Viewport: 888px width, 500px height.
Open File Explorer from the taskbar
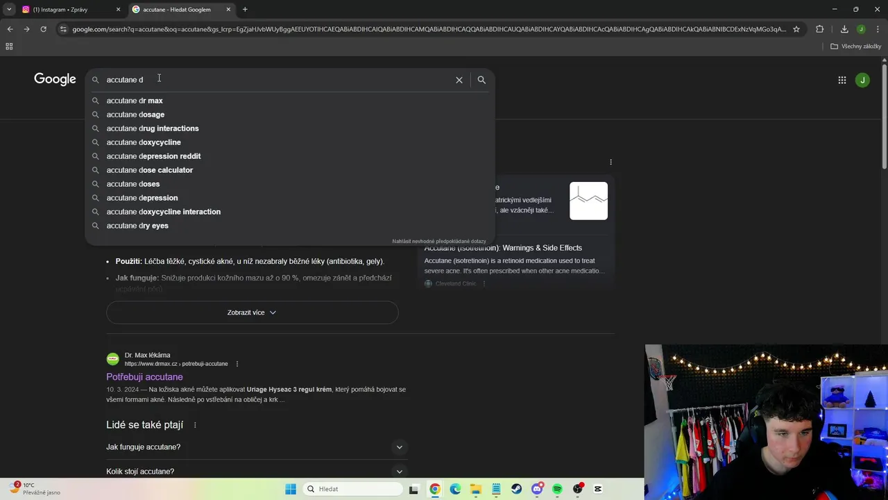tap(475, 489)
